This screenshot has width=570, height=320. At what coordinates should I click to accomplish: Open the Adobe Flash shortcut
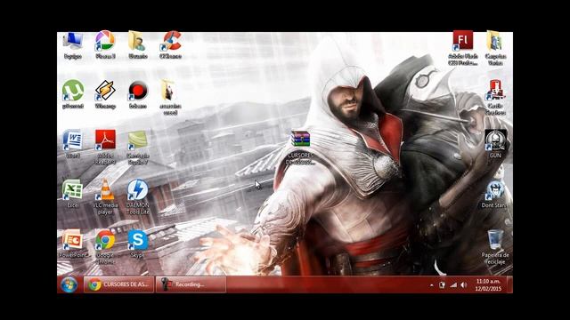463,48
